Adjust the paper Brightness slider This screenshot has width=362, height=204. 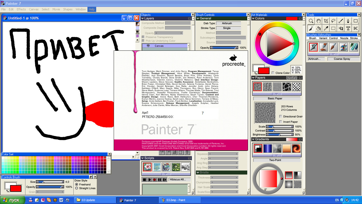[280, 135]
